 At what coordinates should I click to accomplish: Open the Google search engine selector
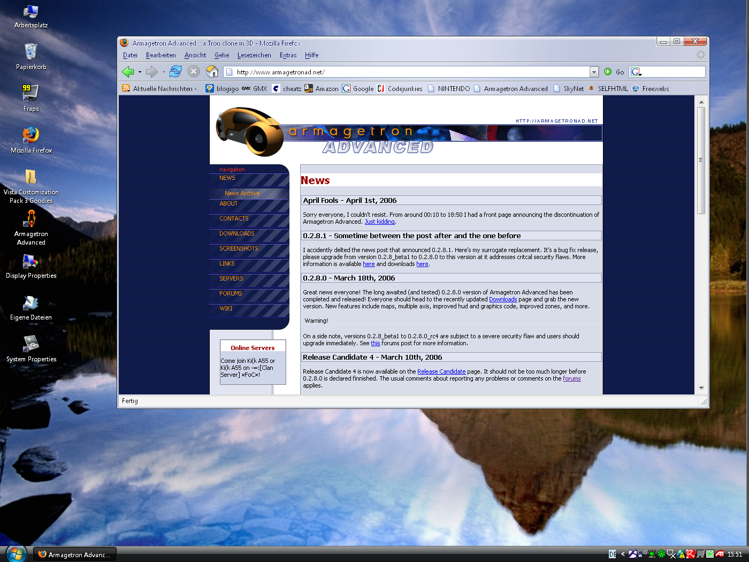636,72
